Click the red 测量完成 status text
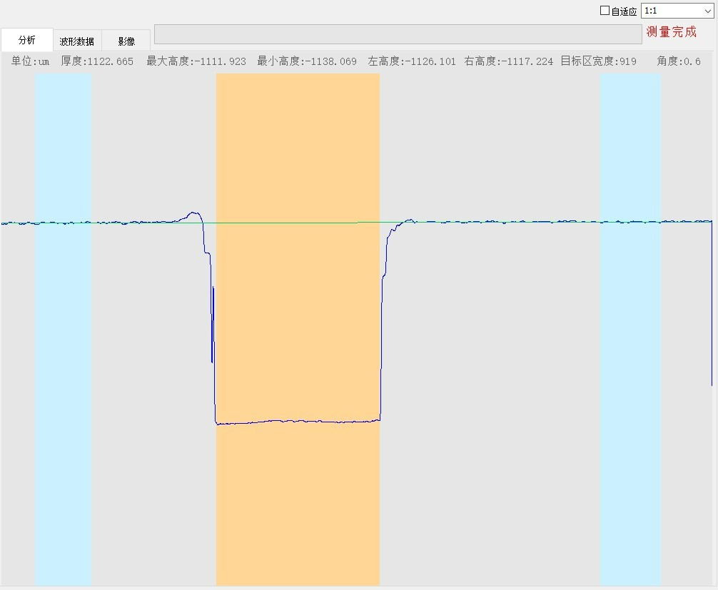This screenshot has width=718, height=590. [671, 32]
